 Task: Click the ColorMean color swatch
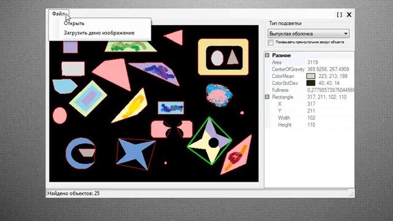311,76
